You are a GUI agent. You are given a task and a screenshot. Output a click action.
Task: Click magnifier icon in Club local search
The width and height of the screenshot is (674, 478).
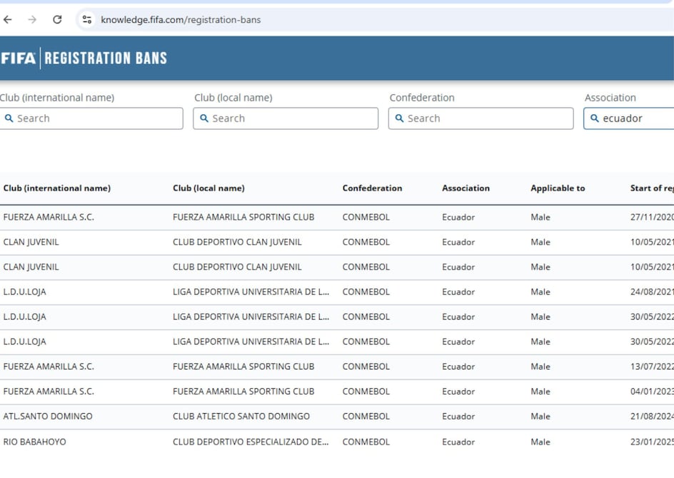[204, 118]
